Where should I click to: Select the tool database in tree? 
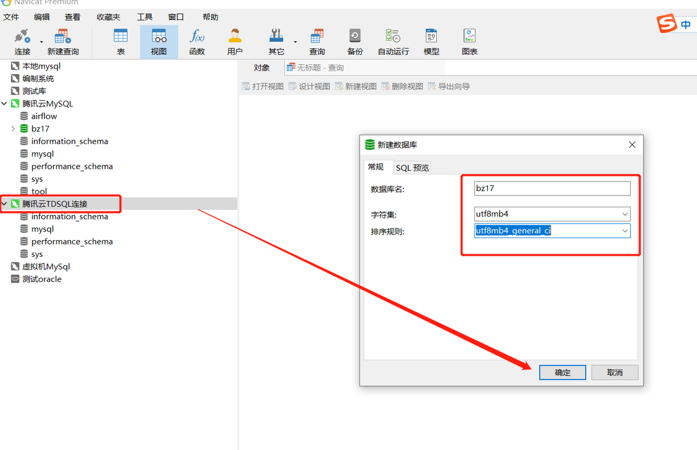click(39, 191)
